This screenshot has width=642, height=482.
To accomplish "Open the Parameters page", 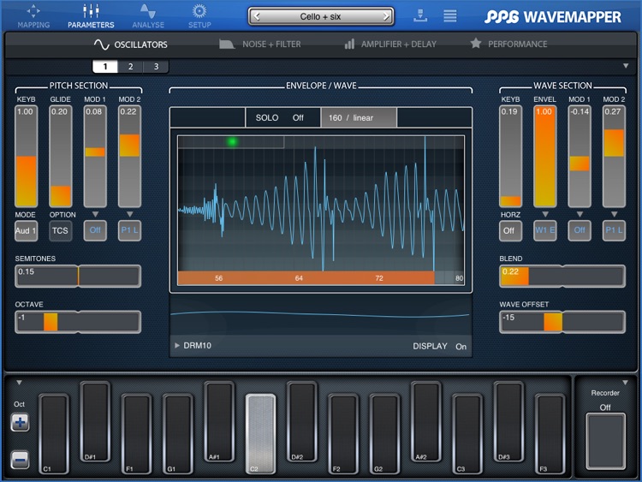I will pyautogui.click(x=91, y=16).
